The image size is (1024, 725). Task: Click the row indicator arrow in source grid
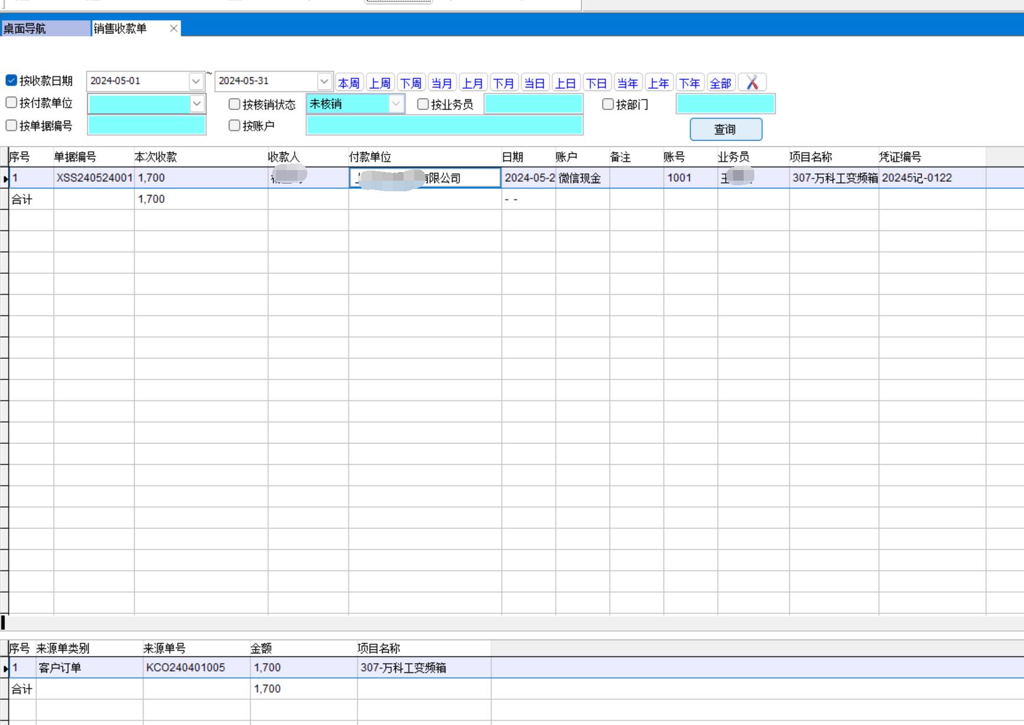pyautogui.click(x=5, y=668)
